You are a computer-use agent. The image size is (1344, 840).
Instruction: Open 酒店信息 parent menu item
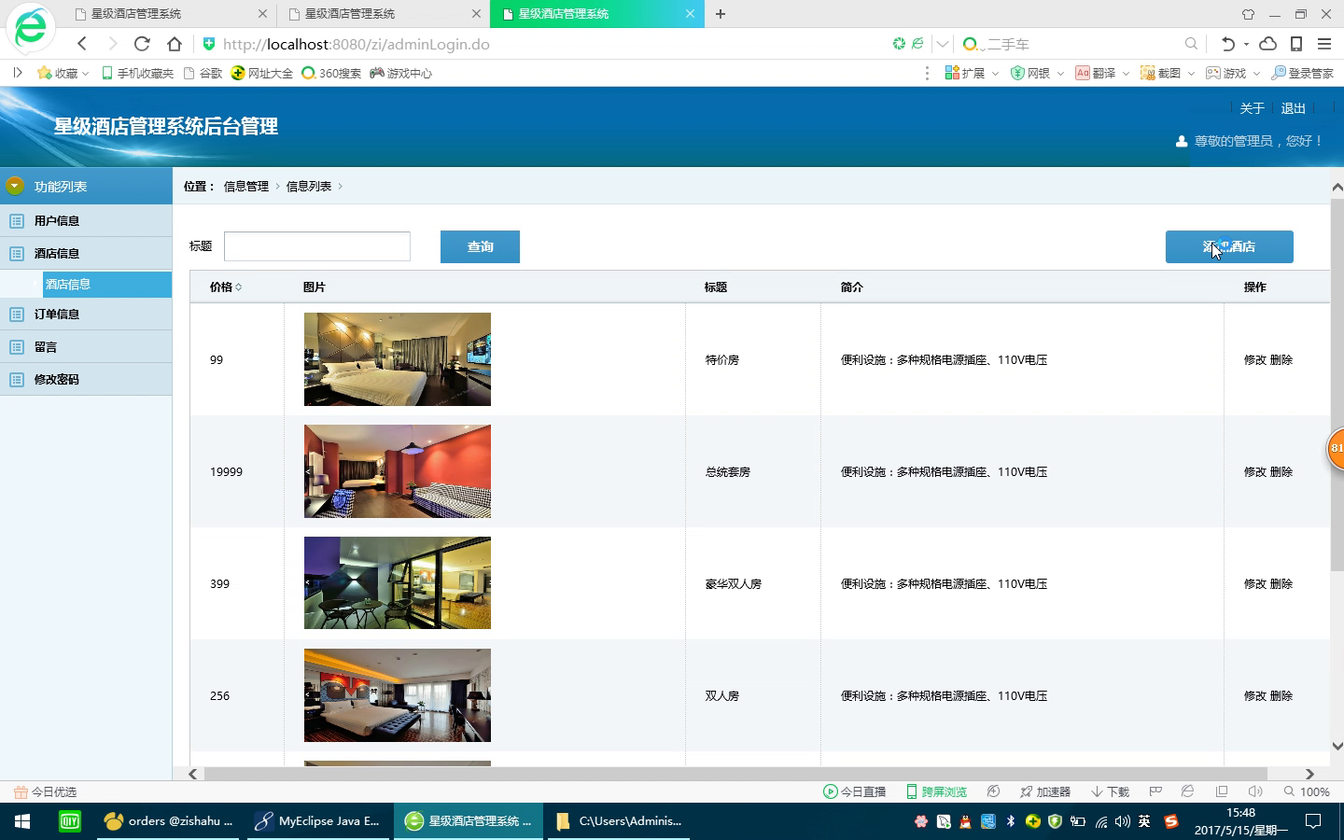click(x=86, y=253)
